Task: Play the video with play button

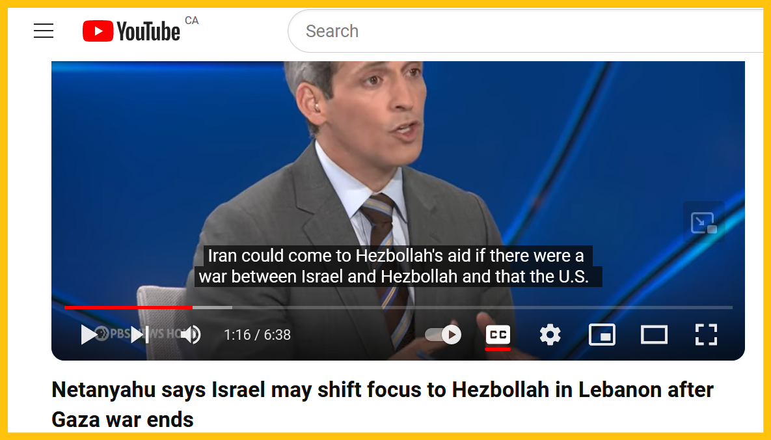Action: [88, 335]
